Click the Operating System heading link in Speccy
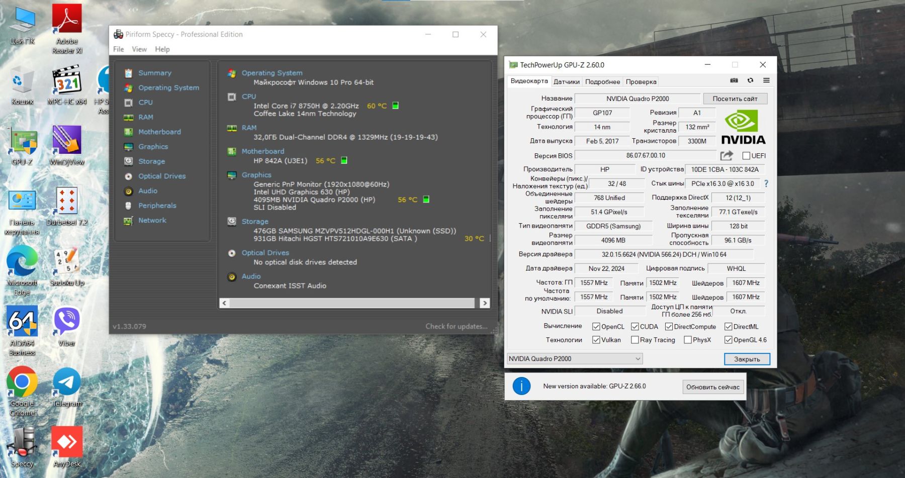 [272, 73]
